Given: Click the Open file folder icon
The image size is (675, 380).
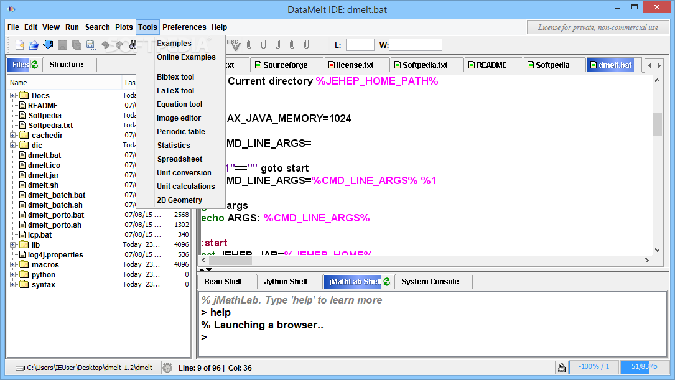Looking at the screenshot, I should [34, 45].
